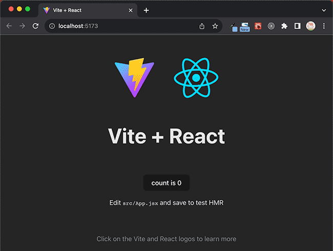Open the extension marked New

(x=245, y=27)
